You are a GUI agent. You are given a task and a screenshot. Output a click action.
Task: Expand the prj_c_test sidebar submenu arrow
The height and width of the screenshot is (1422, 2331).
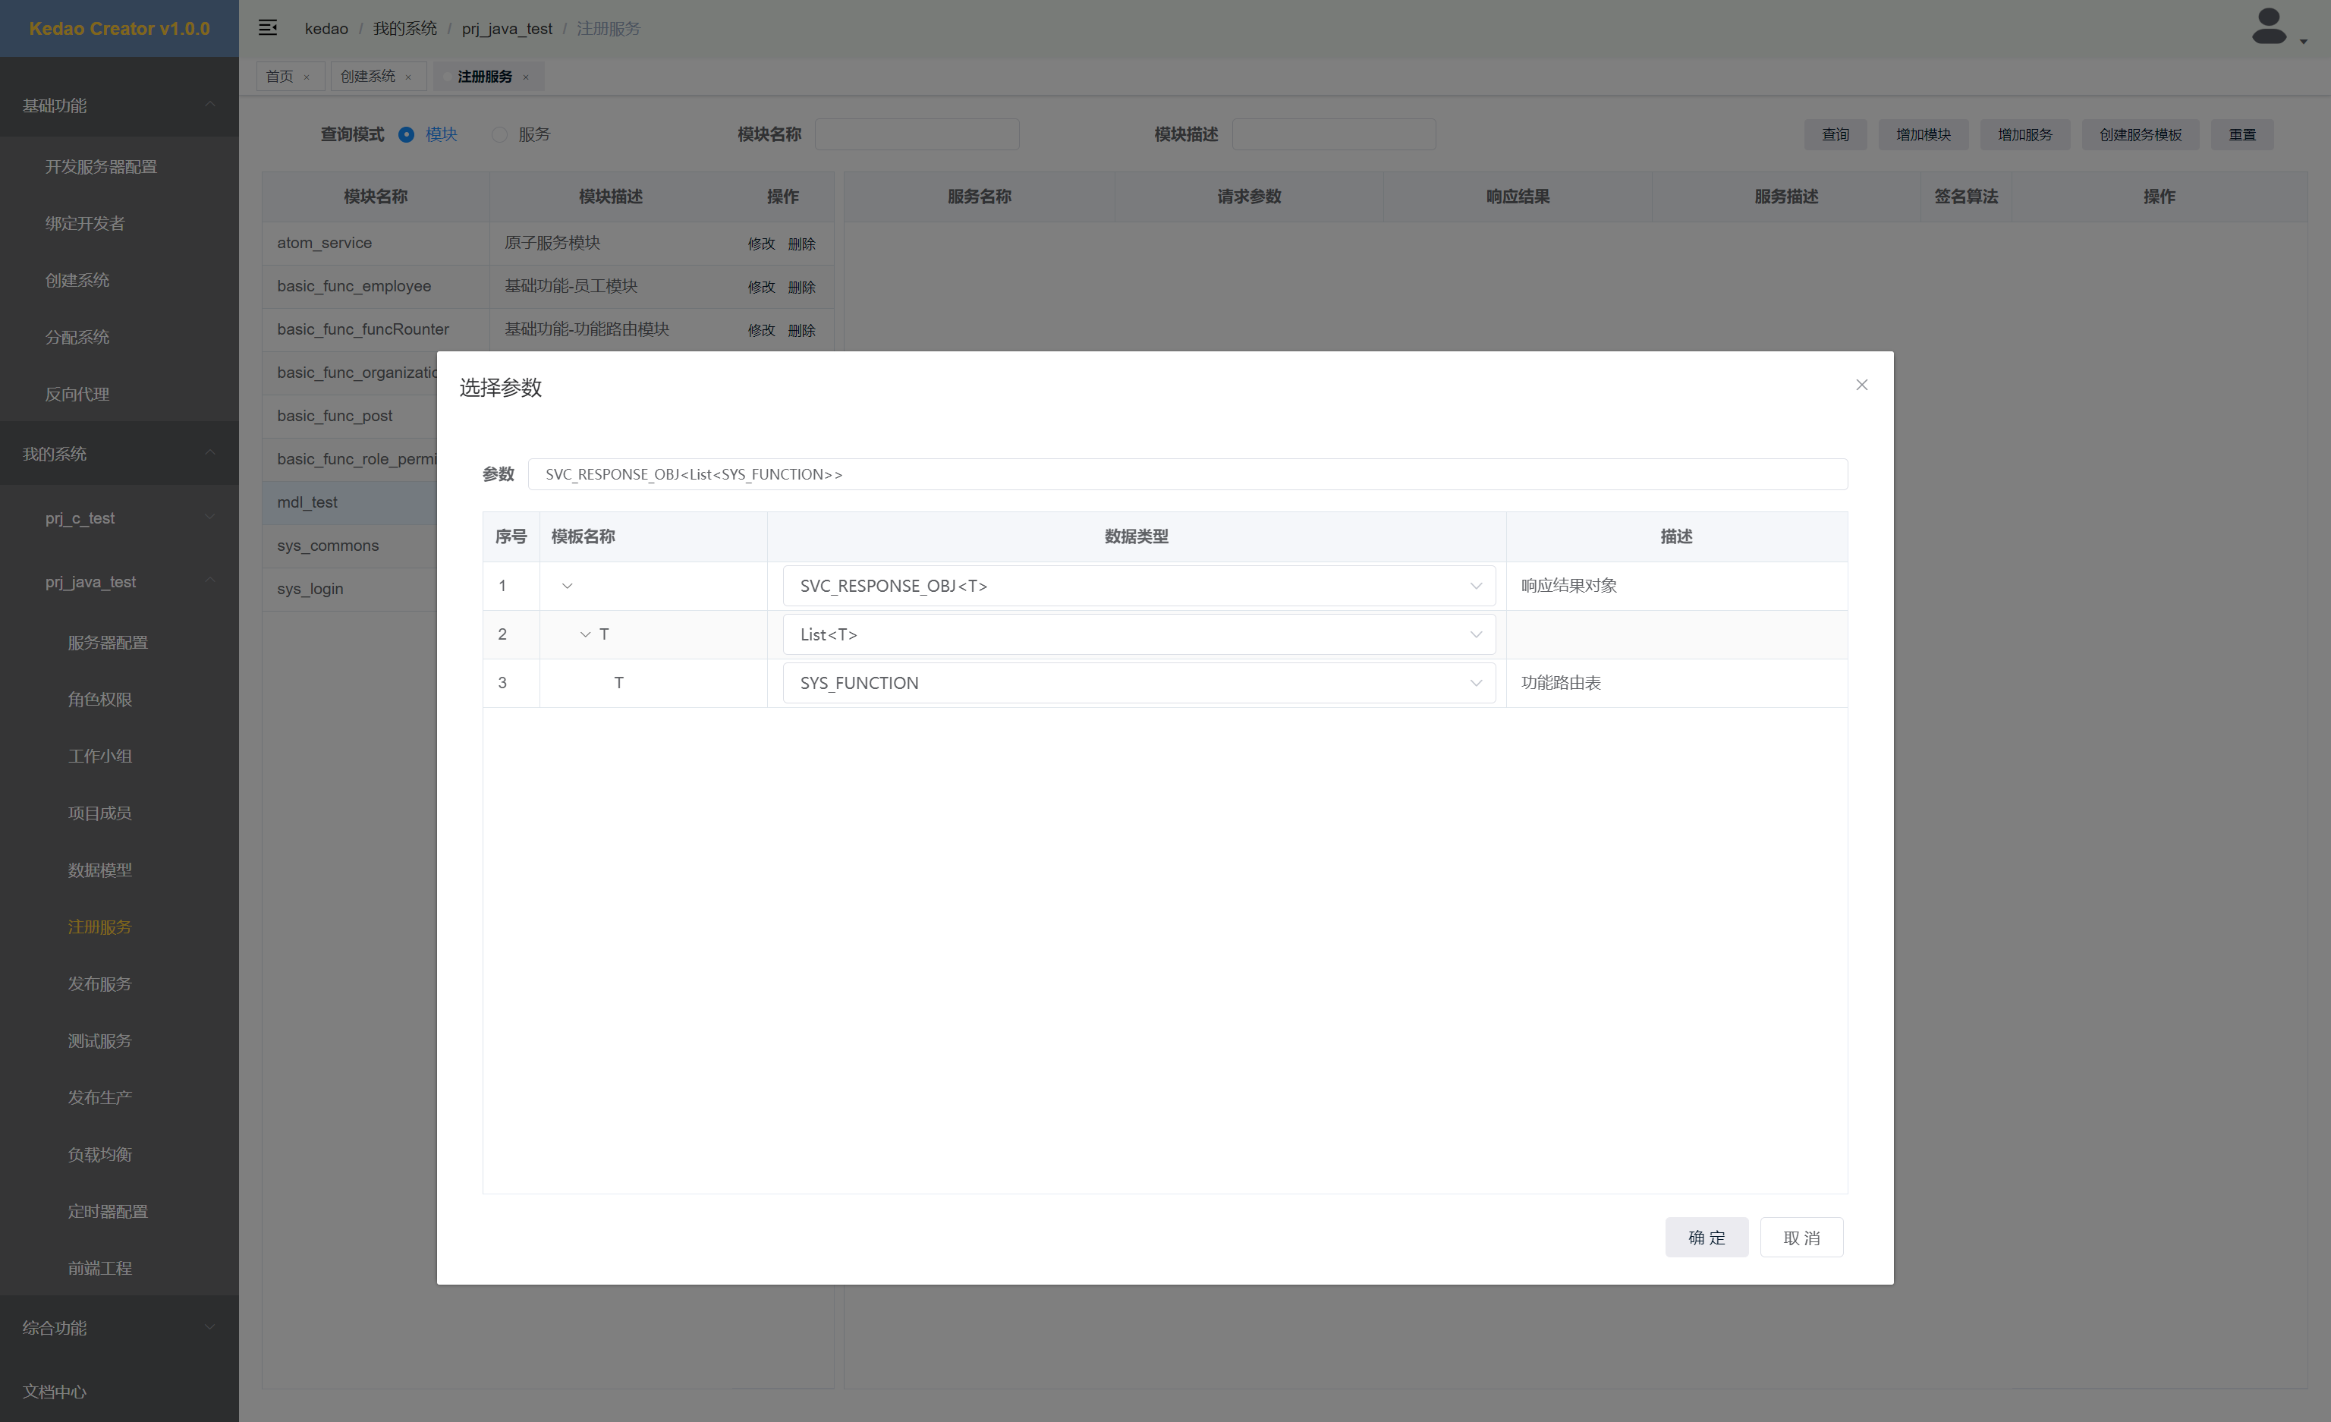(210, 518)
